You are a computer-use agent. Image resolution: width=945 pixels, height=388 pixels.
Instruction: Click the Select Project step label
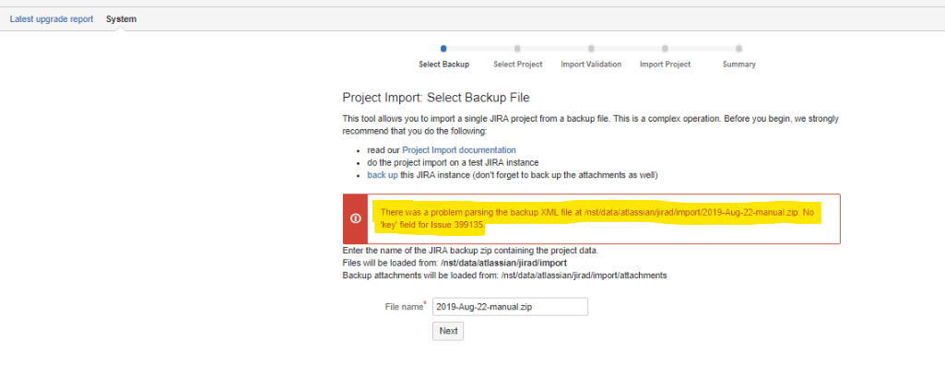coord(518,64)
